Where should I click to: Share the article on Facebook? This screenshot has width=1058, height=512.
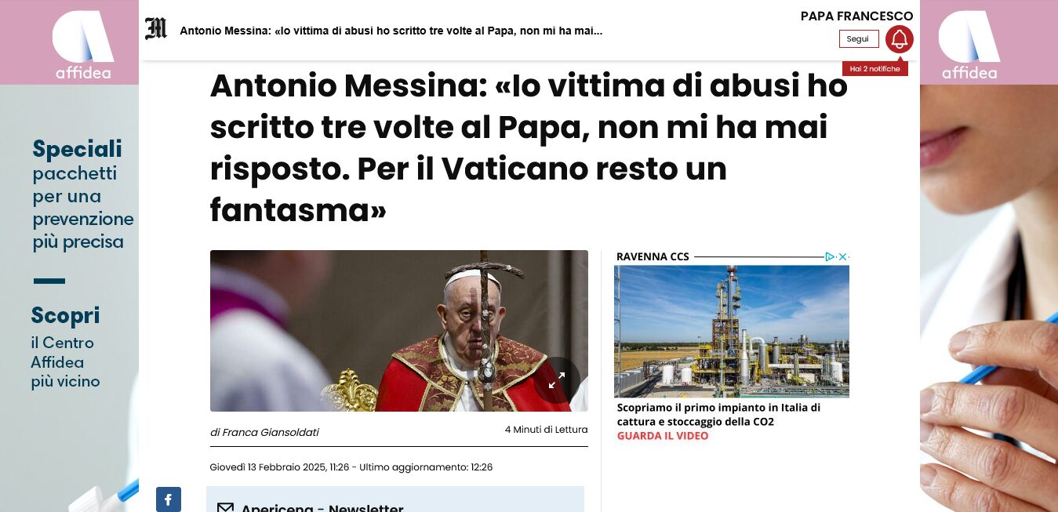(169, 499)
